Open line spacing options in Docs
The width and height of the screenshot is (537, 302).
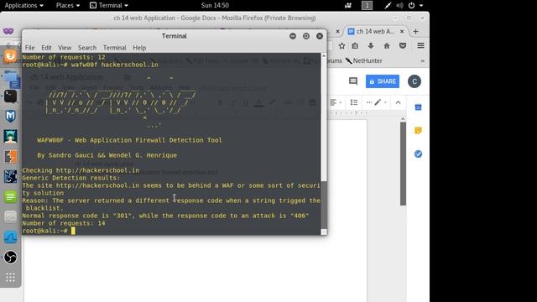[x=354, y=102]
